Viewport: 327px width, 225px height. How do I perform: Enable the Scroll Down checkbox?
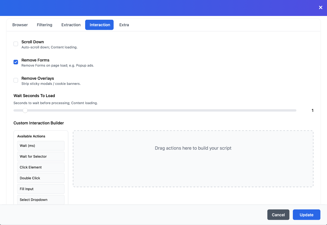(16, 44)
